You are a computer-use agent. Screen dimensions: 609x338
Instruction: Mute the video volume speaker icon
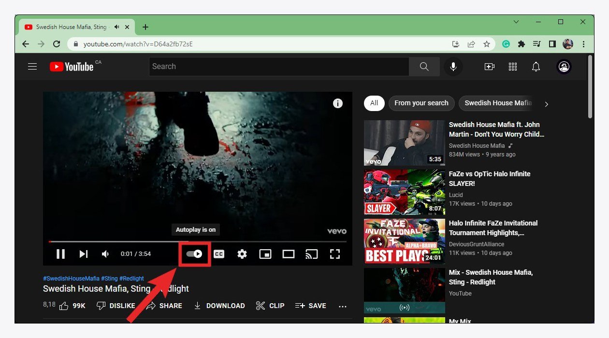[105, 254]
